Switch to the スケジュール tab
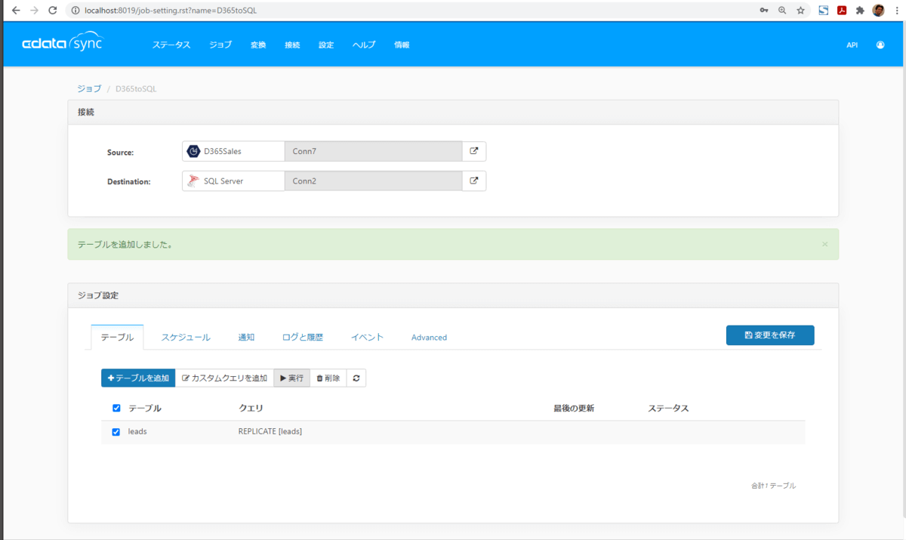906x540 pixels. pyautogui.click(x=186, y=337)
